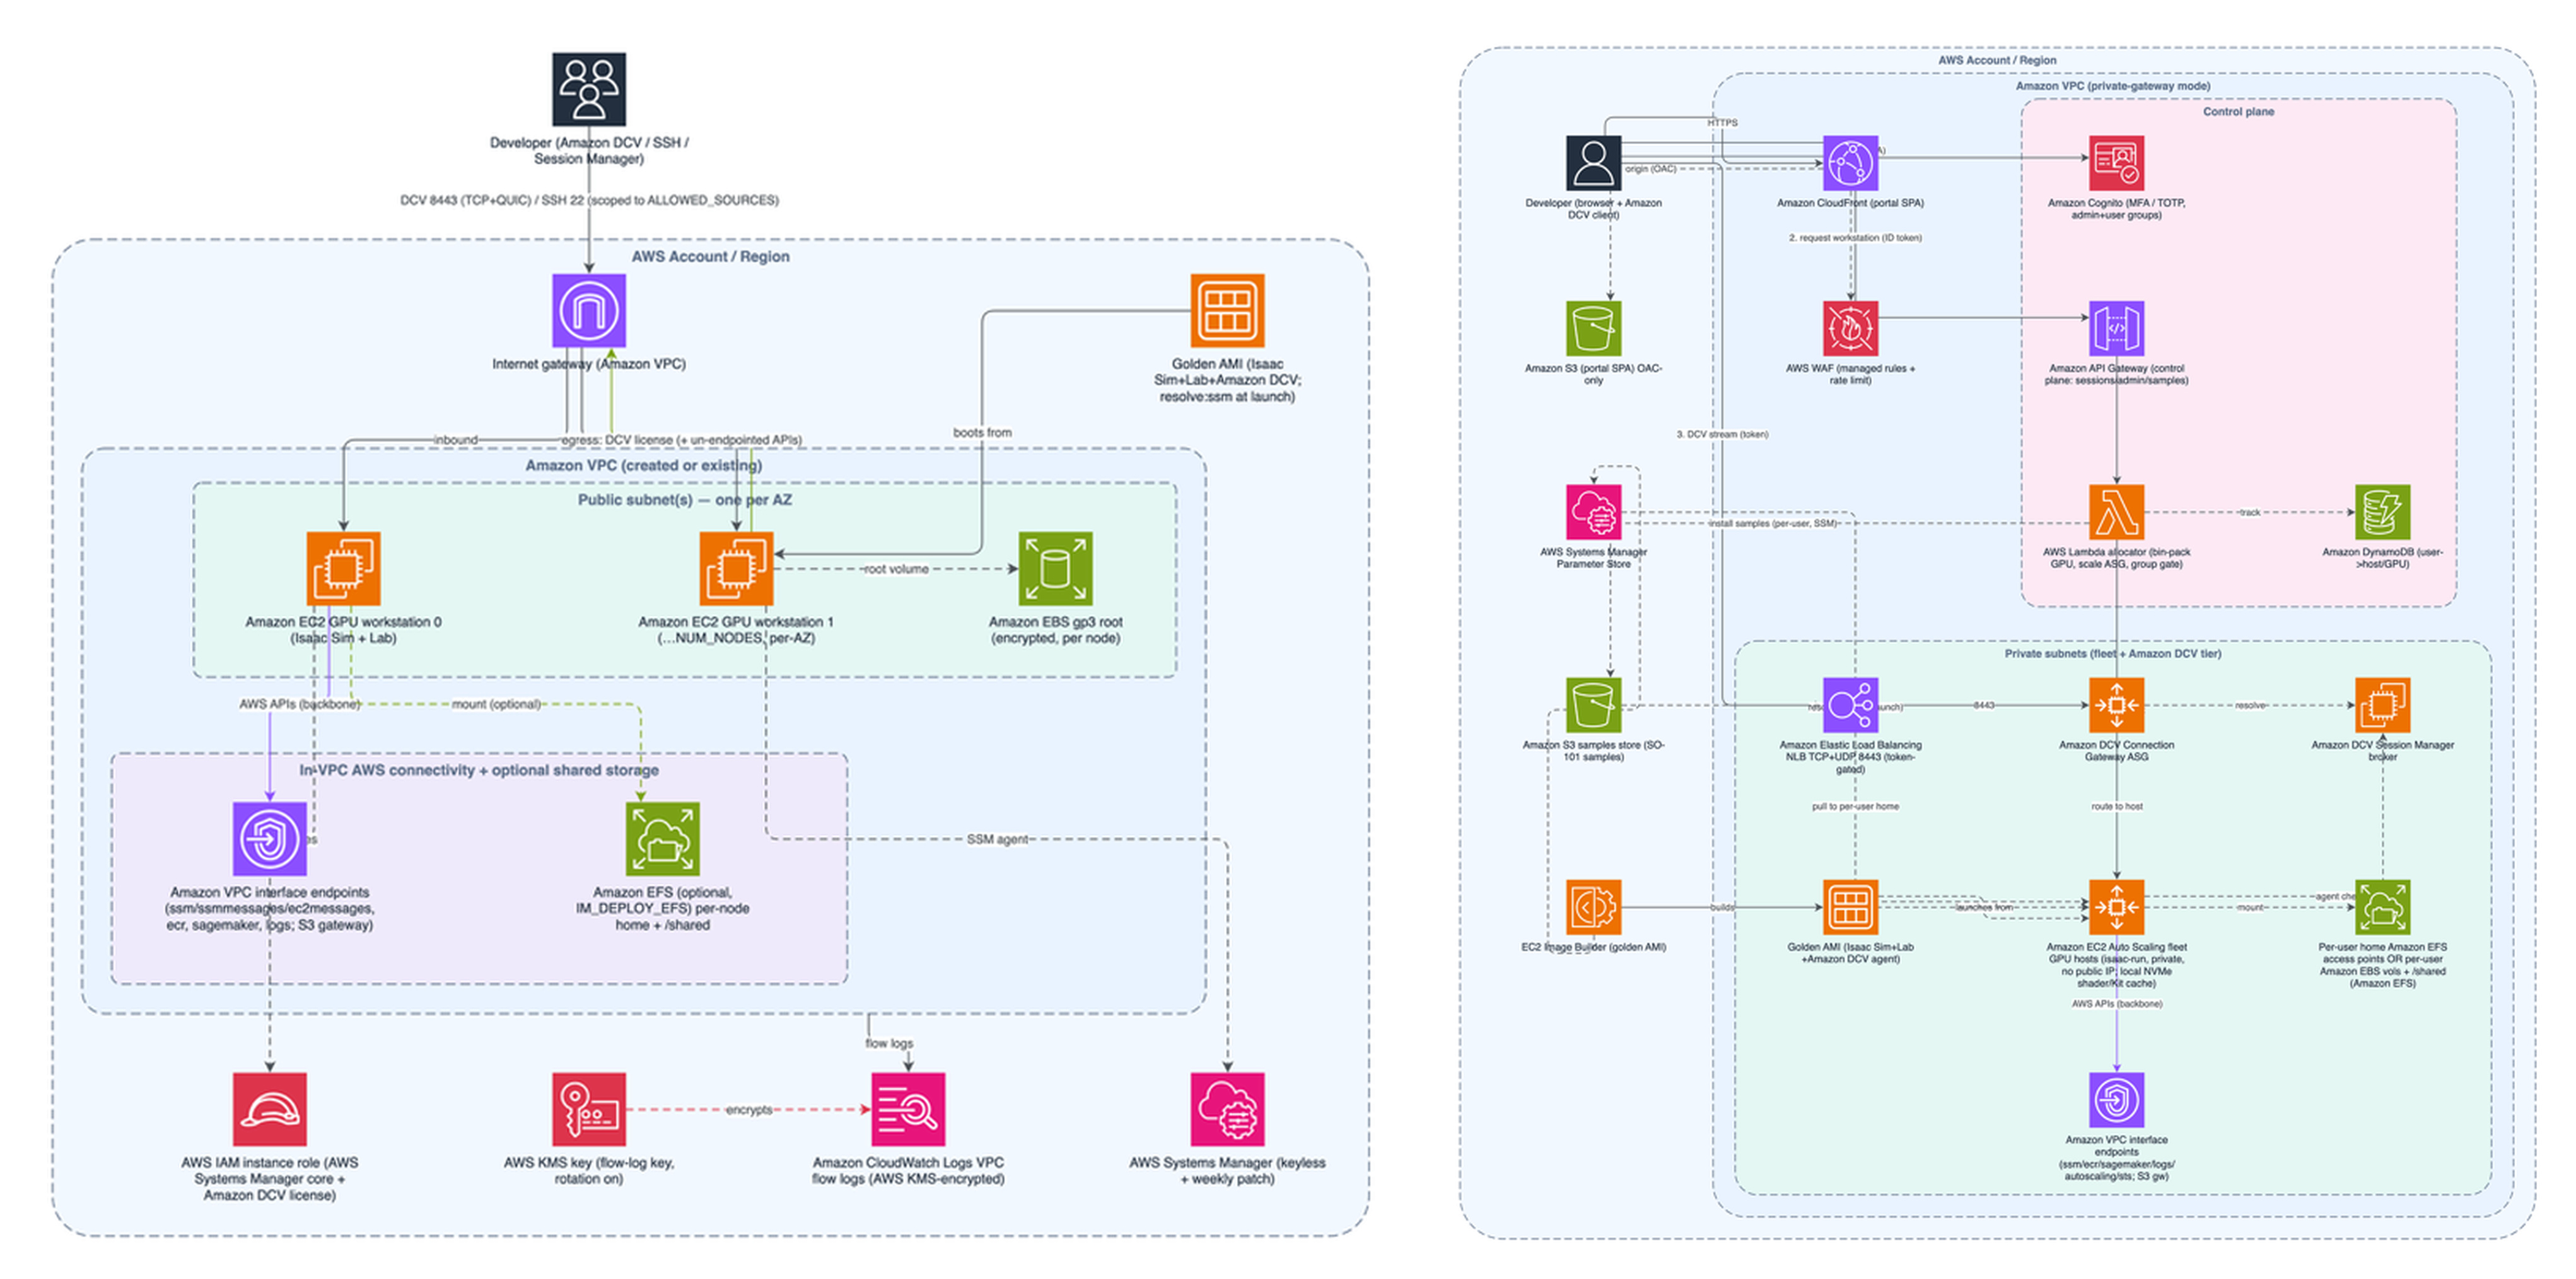The width and height of the screenshot is (2576, 1279).
Task: Select the Amazon Cognito MFA icon
Action: coord(2116,163)
